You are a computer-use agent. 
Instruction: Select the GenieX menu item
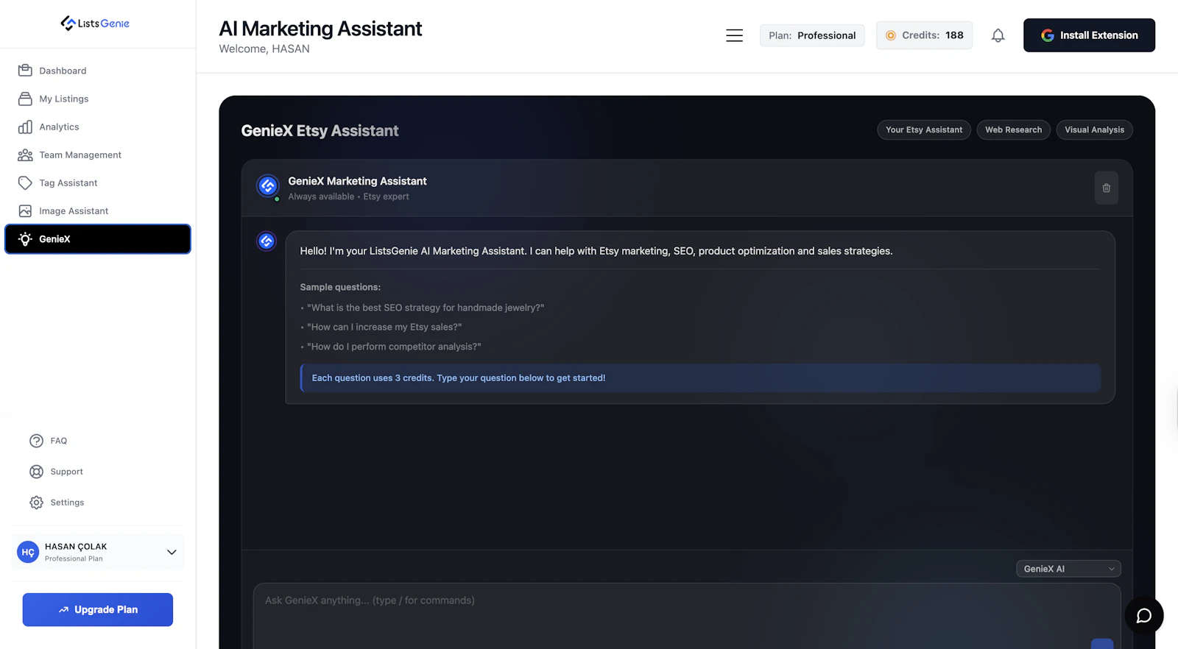click(x=98, y=239)
